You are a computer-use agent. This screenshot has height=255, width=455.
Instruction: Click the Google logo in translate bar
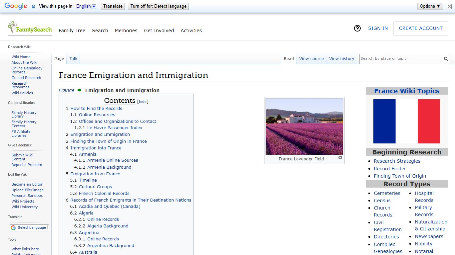point(16,6)
